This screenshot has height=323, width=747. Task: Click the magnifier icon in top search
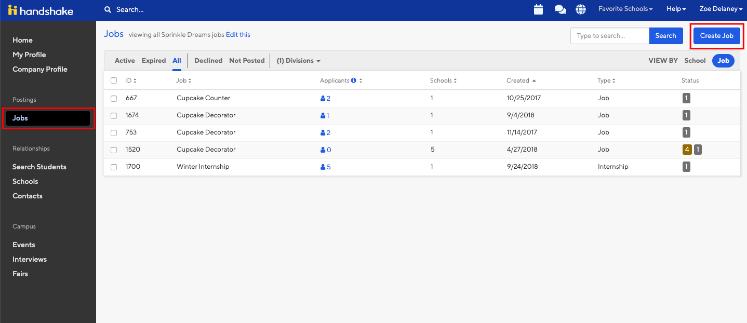tap(108, 9)
